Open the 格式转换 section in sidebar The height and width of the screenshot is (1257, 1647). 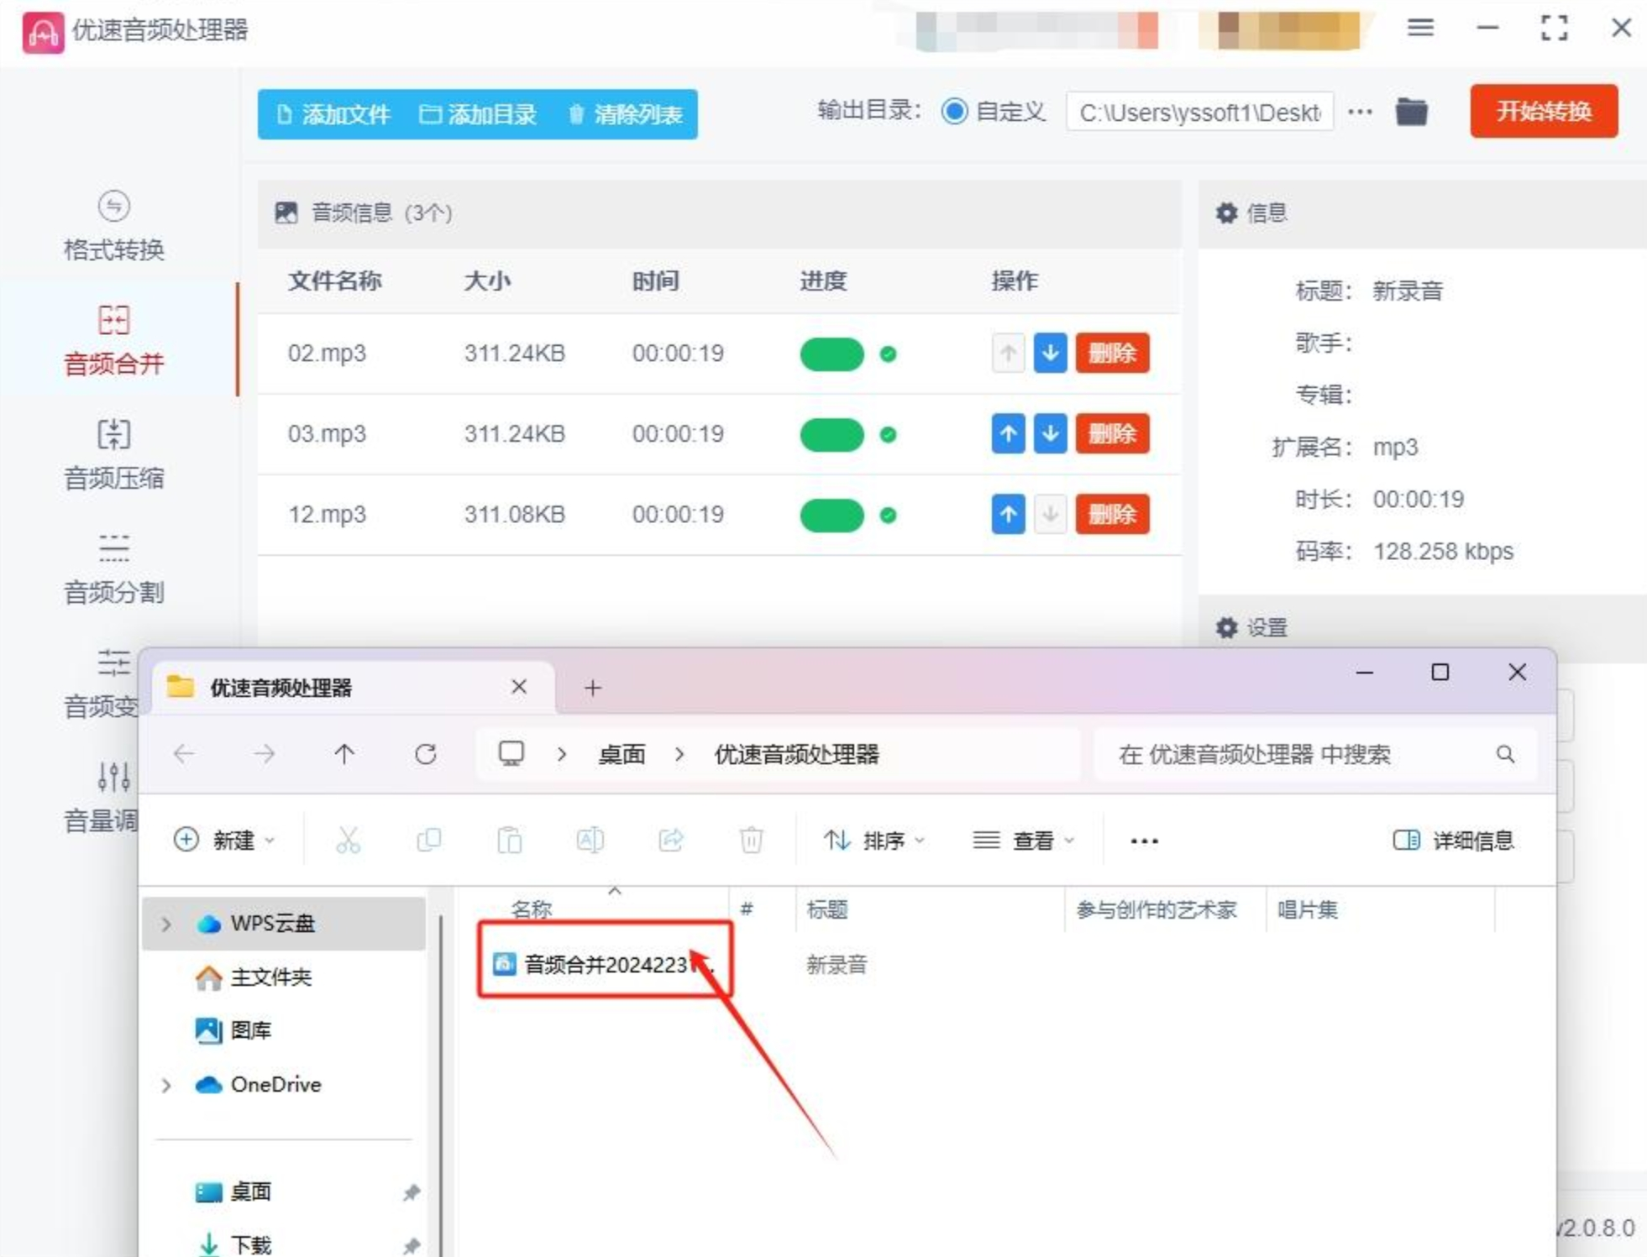[x=113, y=226]
